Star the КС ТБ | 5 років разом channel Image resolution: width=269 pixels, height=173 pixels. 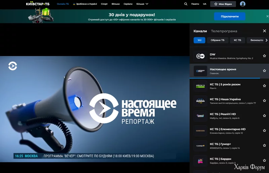point(264,86)
